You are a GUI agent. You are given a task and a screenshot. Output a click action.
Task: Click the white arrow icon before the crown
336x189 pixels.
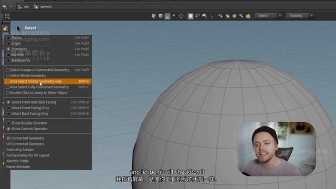241,16
